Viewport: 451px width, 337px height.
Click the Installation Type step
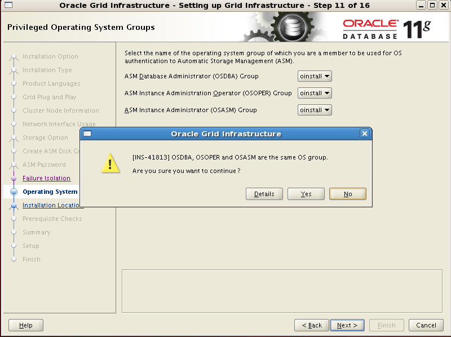coord(47,70)
